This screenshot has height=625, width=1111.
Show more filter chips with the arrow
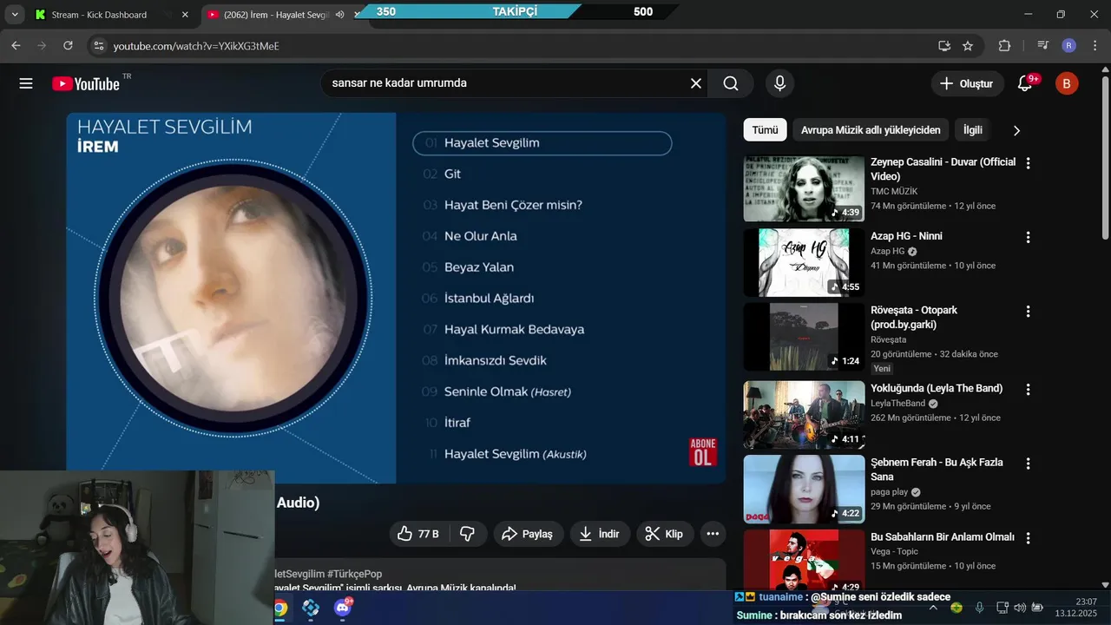coord(1016,130)
